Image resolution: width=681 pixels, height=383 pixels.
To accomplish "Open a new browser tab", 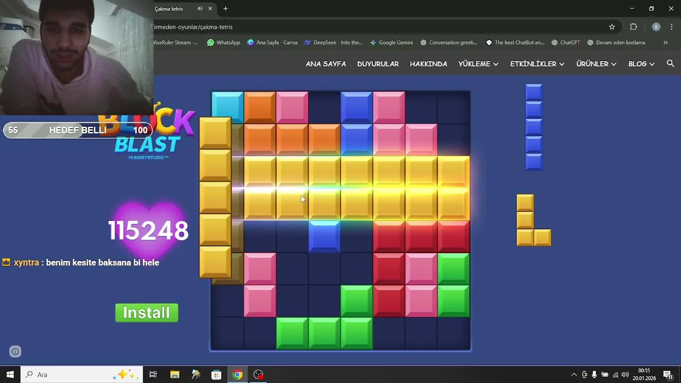I will [226, 9].
